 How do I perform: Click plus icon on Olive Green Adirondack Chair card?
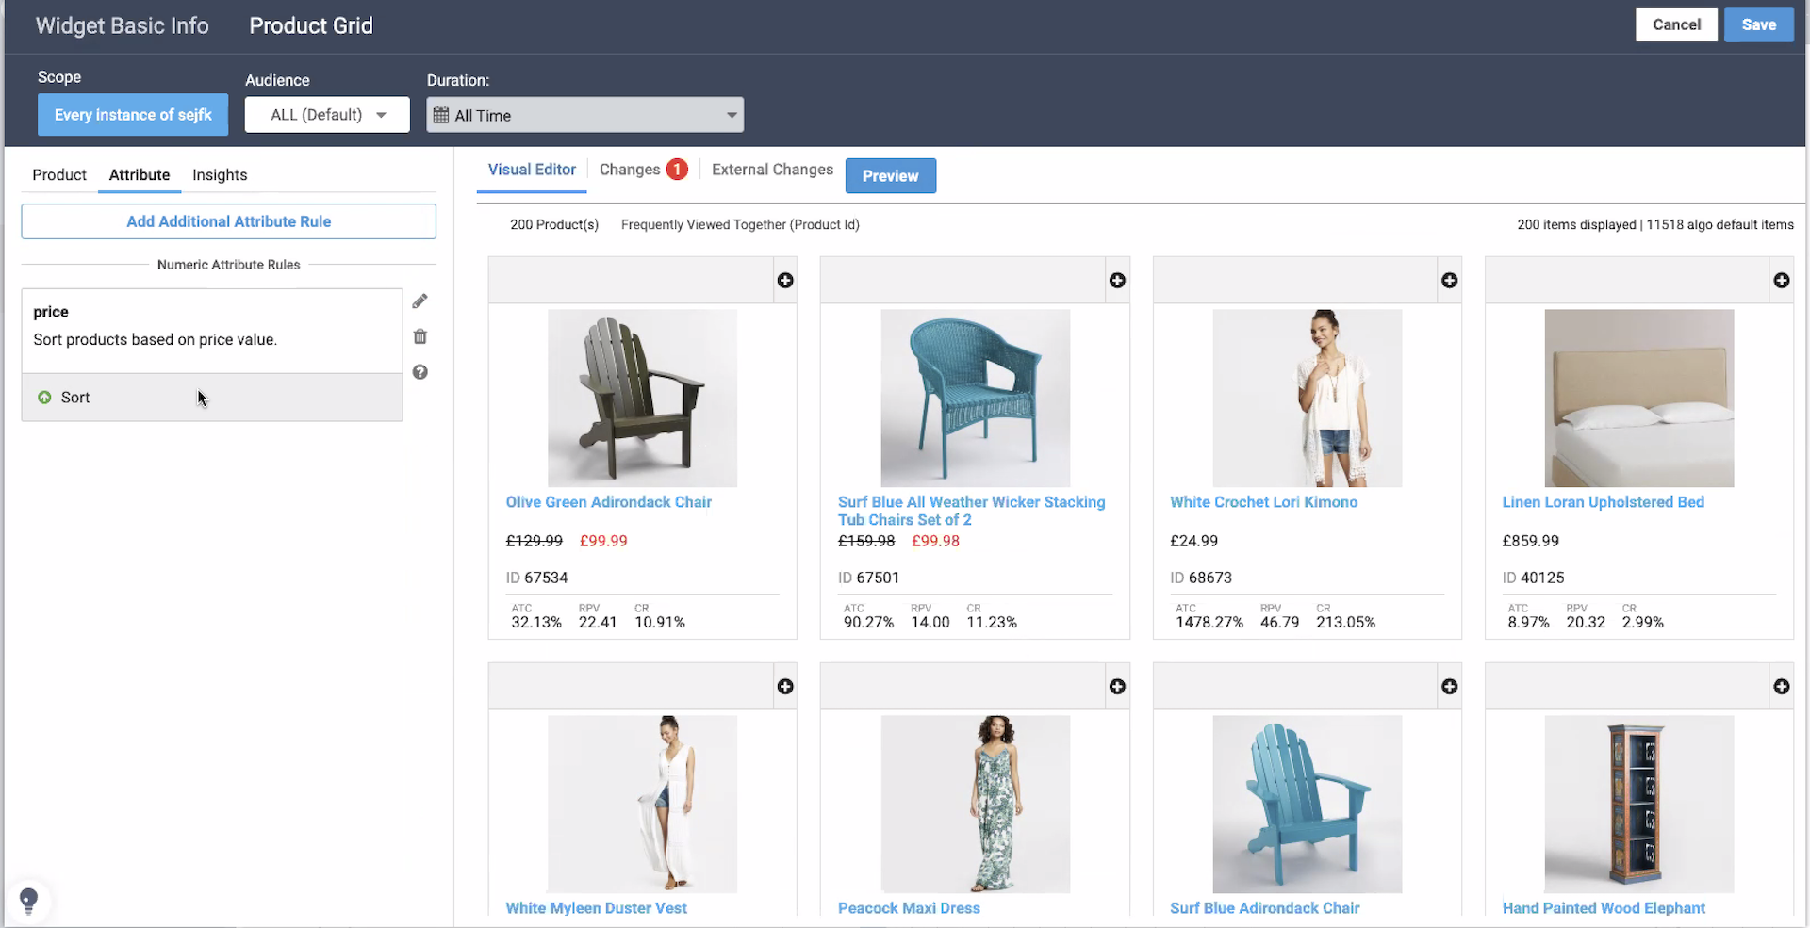785,281
